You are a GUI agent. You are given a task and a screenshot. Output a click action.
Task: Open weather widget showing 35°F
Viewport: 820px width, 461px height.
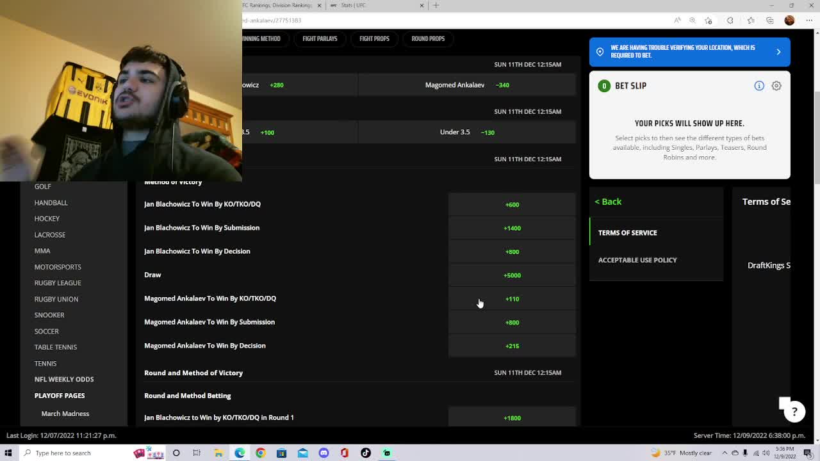[680, 453]
